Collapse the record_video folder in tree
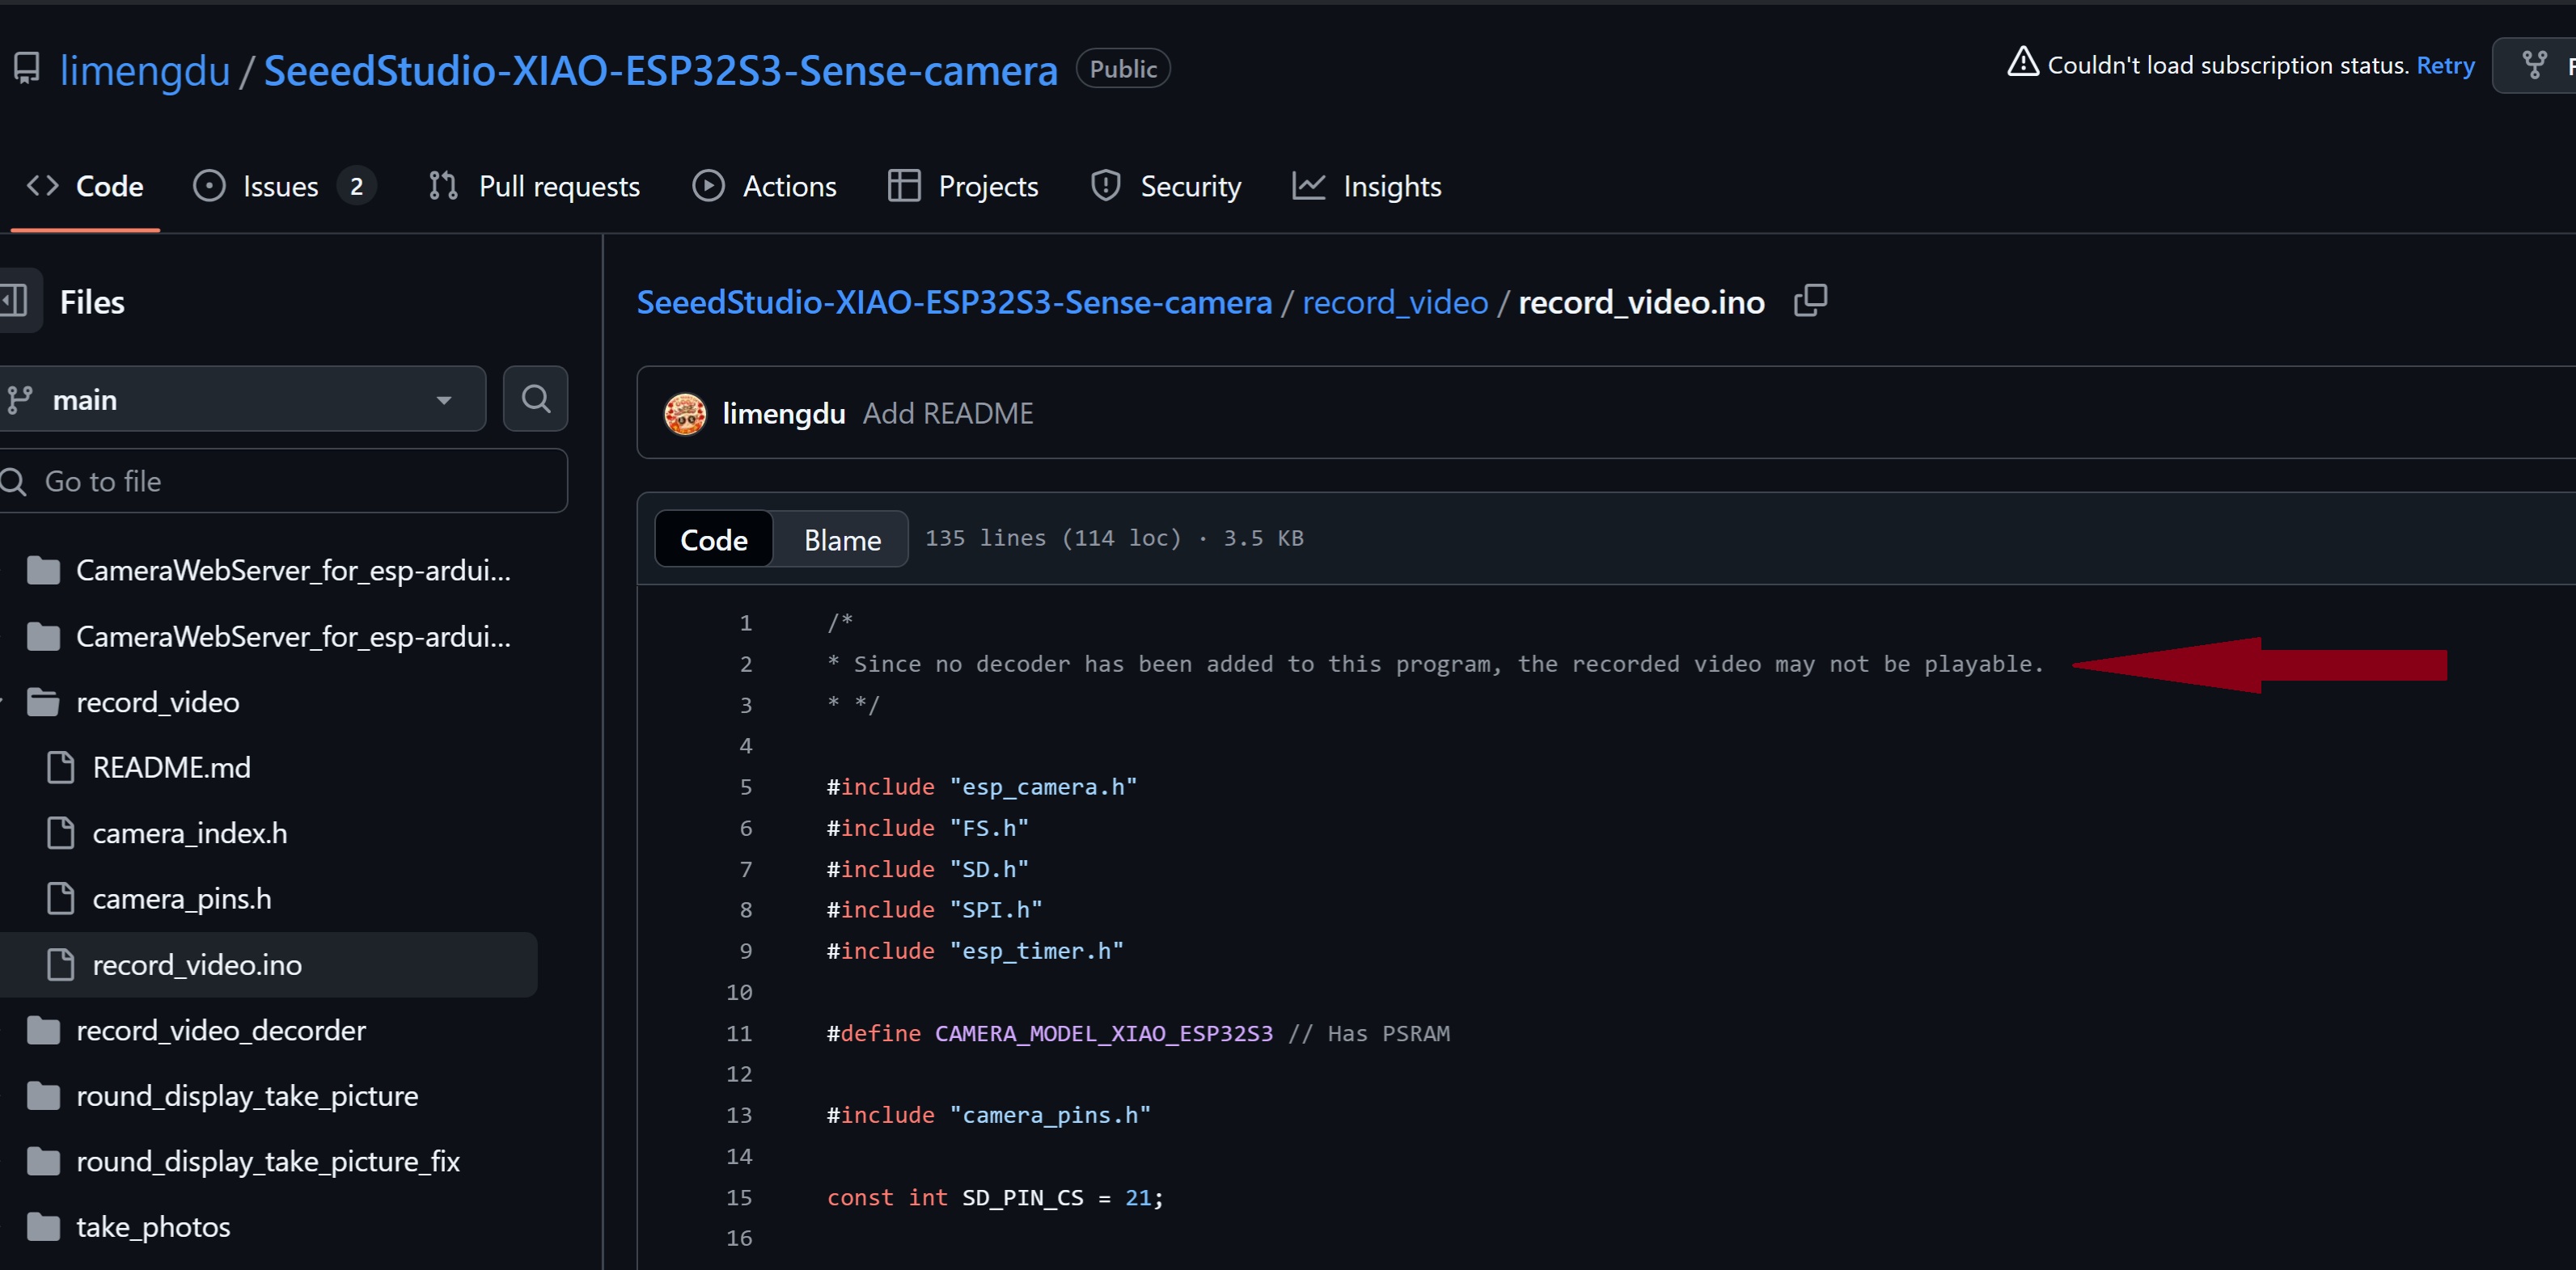 pyautogui.click(x=158, y=703)
